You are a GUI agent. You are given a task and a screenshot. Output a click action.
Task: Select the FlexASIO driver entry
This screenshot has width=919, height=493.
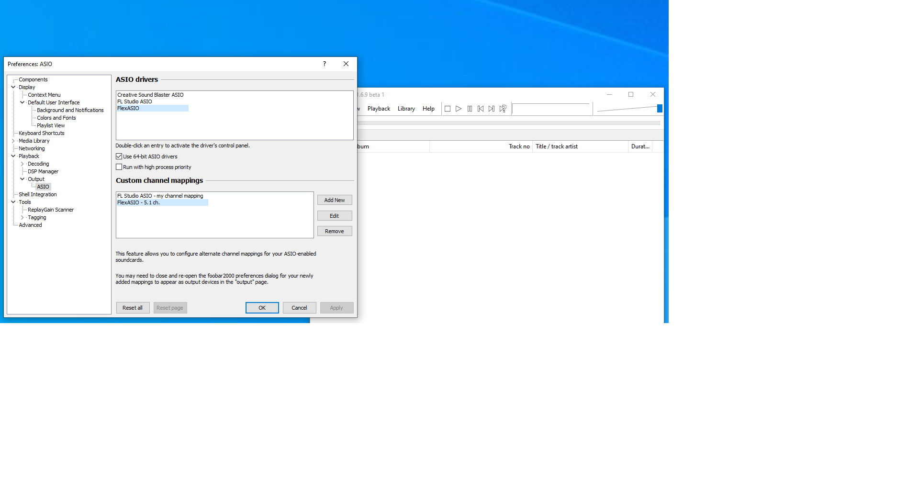[x=128, y=108]
